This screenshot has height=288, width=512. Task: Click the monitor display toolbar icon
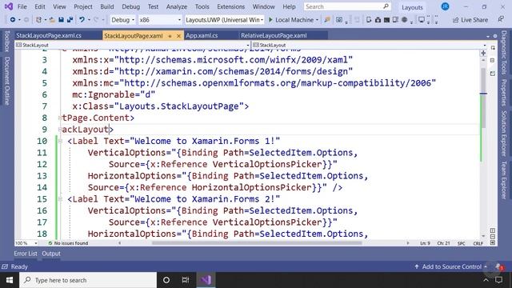[422, 20]
